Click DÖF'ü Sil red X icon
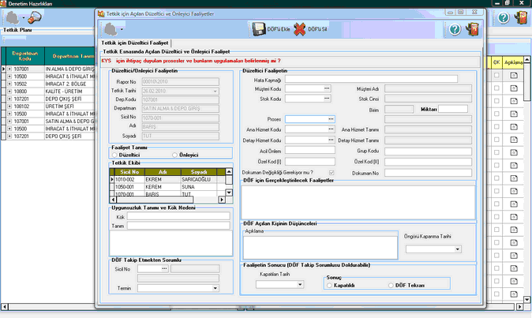This screenshot has height=318, width=532. pos(300,29)
